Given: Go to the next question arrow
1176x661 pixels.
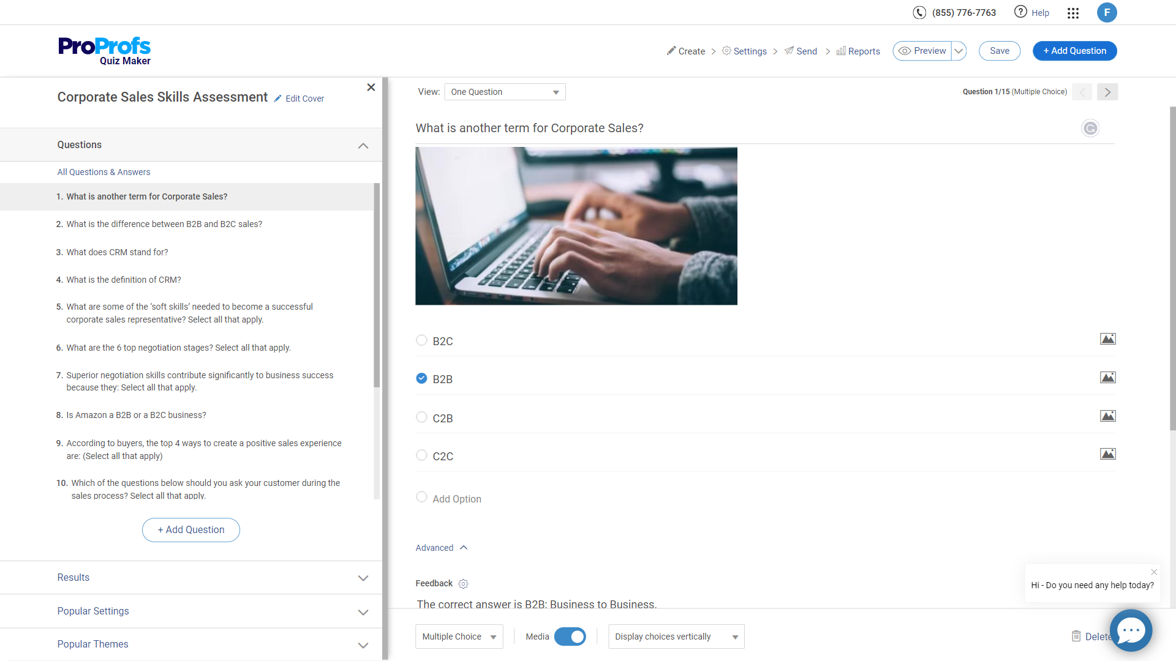Looking at the screenshot, I should coord(1107,92).
